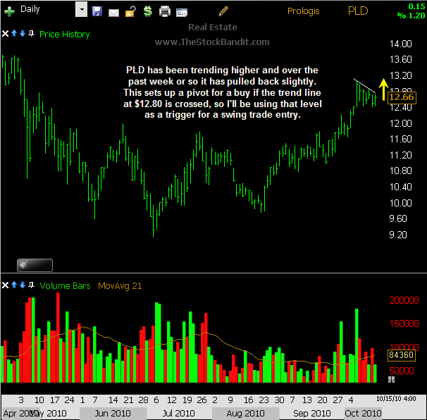Select the pencil drawing tool

(x=224, y=11)
